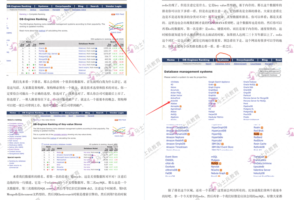294x200 pixels.
Task: Click RSS Feed icon on key-value stores page
Action: coord(116,120)
